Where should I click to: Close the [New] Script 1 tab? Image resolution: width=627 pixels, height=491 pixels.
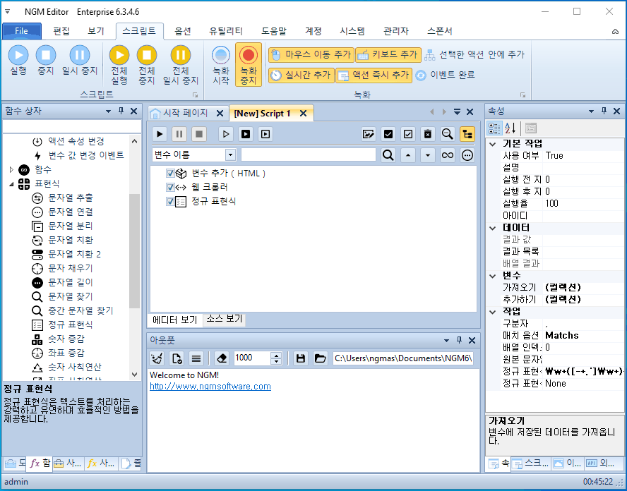(x=304, y=114)
